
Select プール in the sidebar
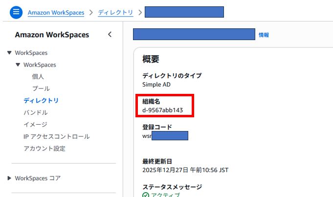click(41, 88)
